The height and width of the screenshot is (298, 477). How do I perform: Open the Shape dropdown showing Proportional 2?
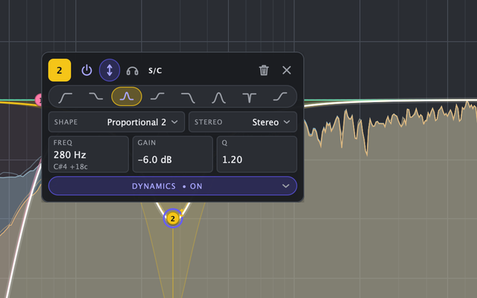[x=116, y=122]
